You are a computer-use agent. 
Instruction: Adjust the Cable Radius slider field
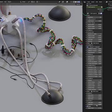click(x=94, y=21)
